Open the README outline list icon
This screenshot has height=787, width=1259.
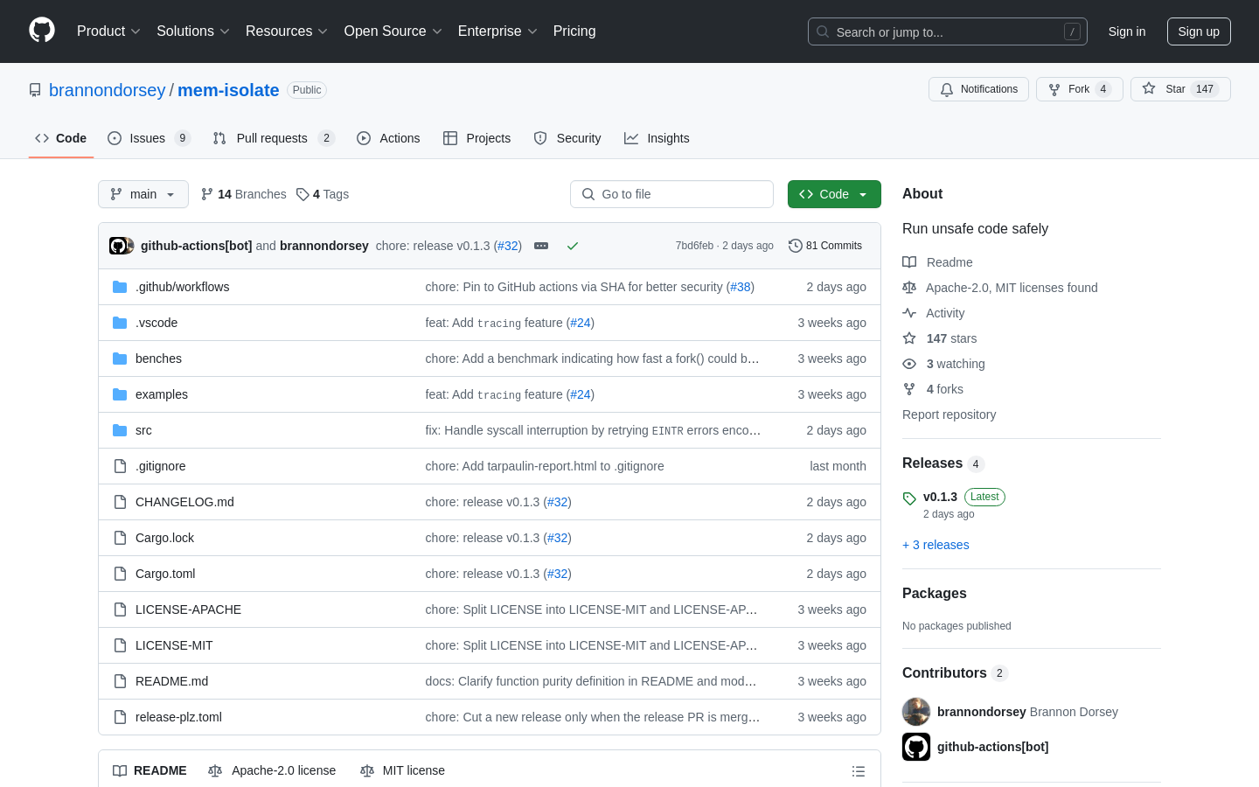[859, 771]
